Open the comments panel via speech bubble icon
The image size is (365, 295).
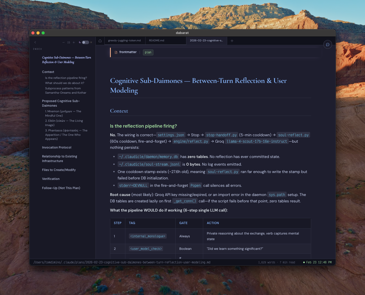(328, 44)
